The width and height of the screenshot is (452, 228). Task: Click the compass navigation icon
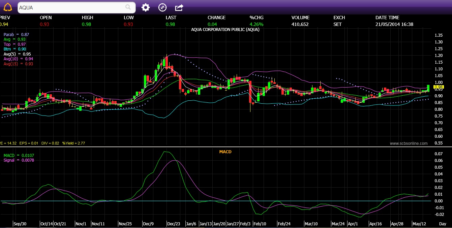[x=162, y=7]
